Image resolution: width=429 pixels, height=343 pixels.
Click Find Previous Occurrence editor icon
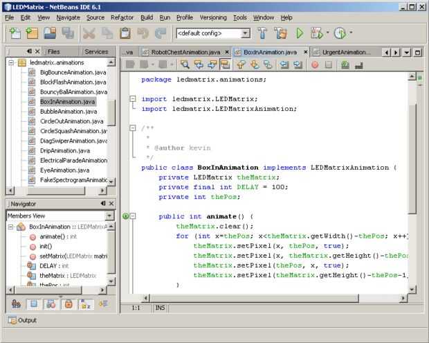click(x=199, y=64)
